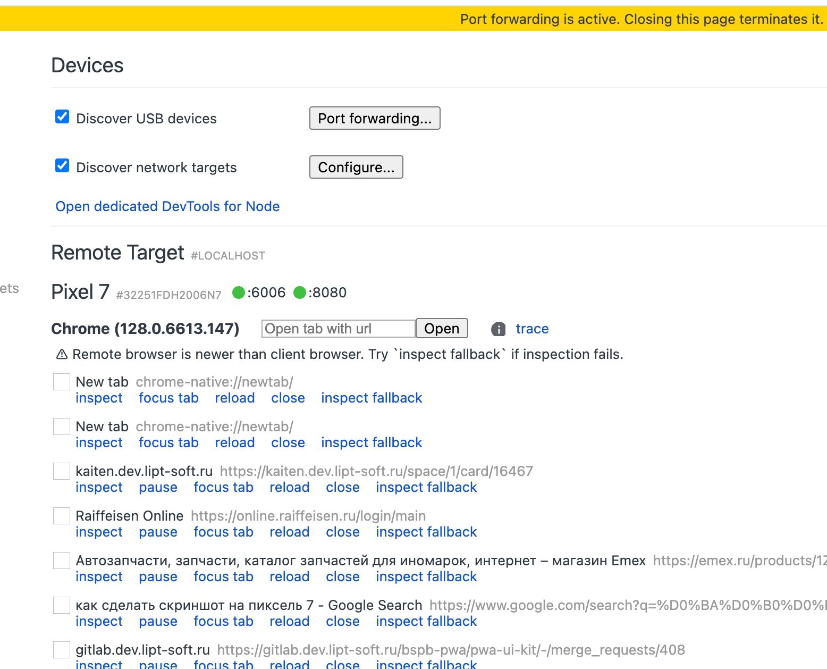Reload the Emex Автозапчасти page
827x669 pixels.
click(290, 576)
